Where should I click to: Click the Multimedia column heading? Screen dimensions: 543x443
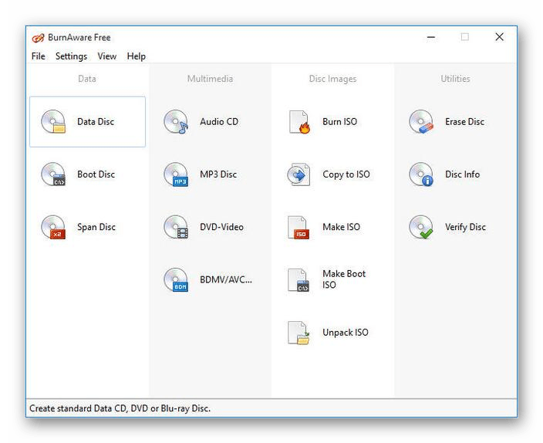tap(210, 79)
